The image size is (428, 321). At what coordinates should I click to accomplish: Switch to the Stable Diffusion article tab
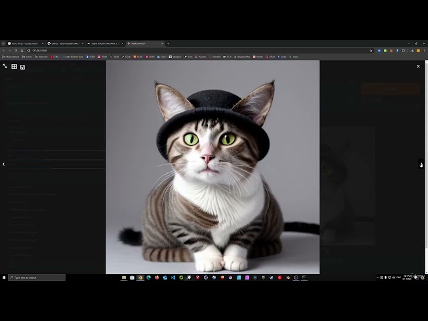click(x=105, y=43)
